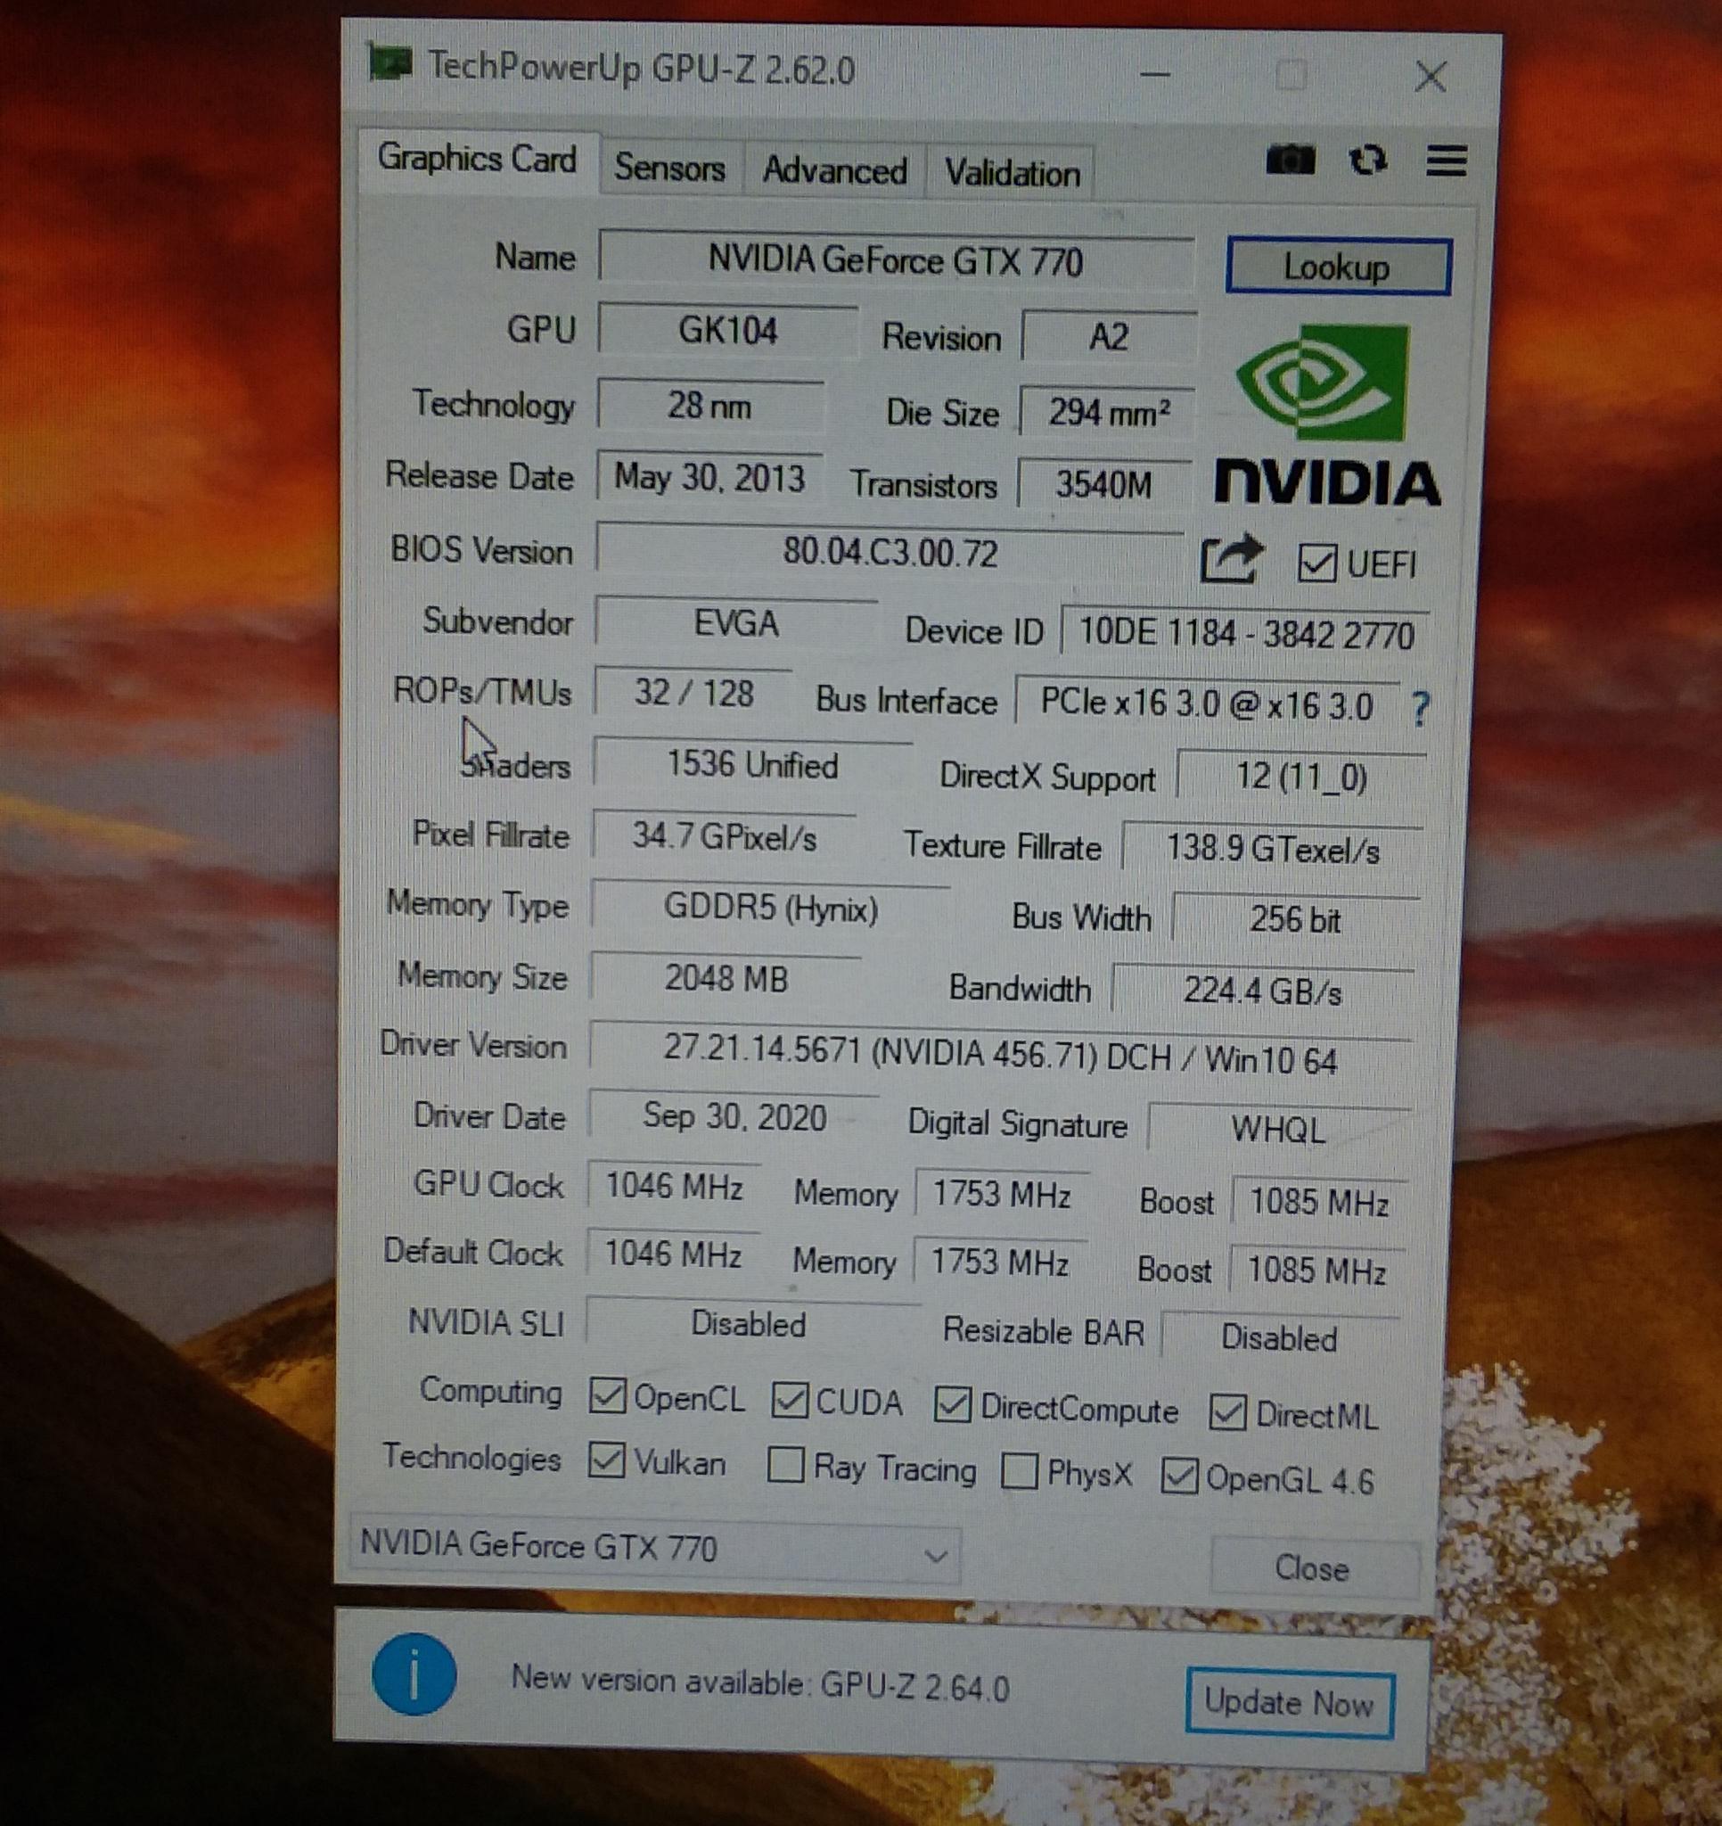Screen dimensions: 1722x1826
Task: Click the BIOS Version field
Action: pos(890,552)
